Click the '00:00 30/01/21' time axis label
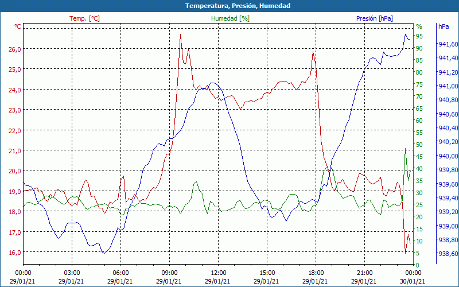Screen dimensions: 459x287 pyautogui.click(x=412, y=277)
